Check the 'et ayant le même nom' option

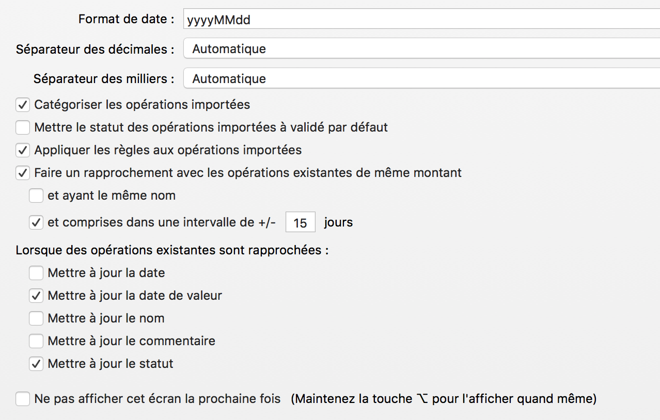36,196
